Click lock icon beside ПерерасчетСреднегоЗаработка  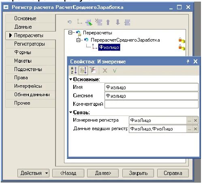click(182, 40)
